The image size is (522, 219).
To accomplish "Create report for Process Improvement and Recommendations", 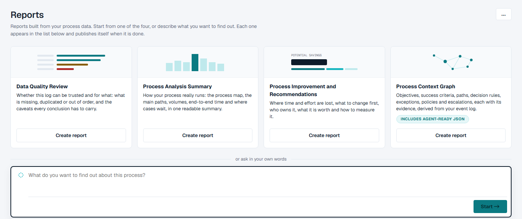I will pos(324,136).
